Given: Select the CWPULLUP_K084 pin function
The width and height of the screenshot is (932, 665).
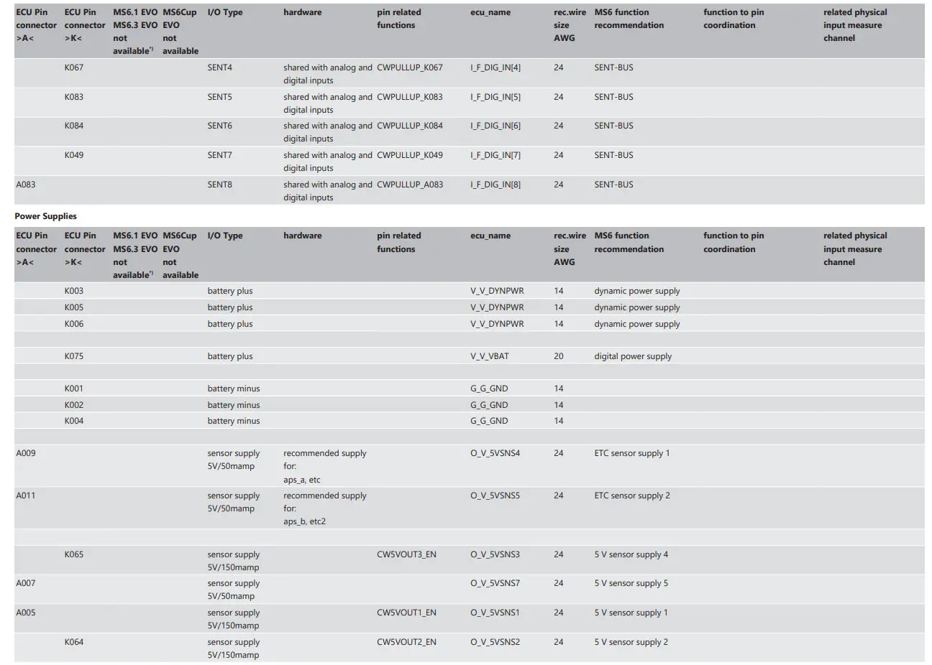Looking at the screenshot, I should point(409,126).
